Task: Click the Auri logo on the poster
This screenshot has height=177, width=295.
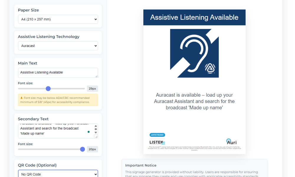Action: click(x=231, y=142)
